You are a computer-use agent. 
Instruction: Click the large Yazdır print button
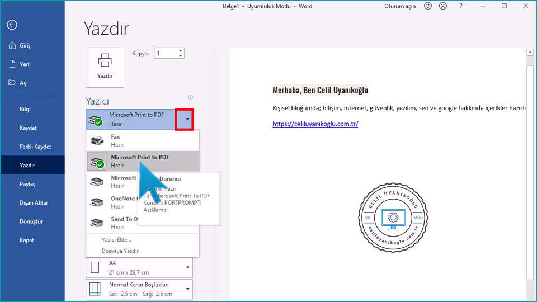pos(105,68)
